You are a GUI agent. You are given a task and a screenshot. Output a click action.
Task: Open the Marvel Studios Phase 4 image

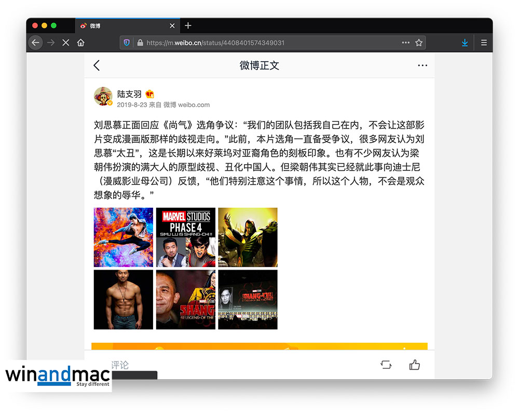pyautogui.click(x=185, y=237)
